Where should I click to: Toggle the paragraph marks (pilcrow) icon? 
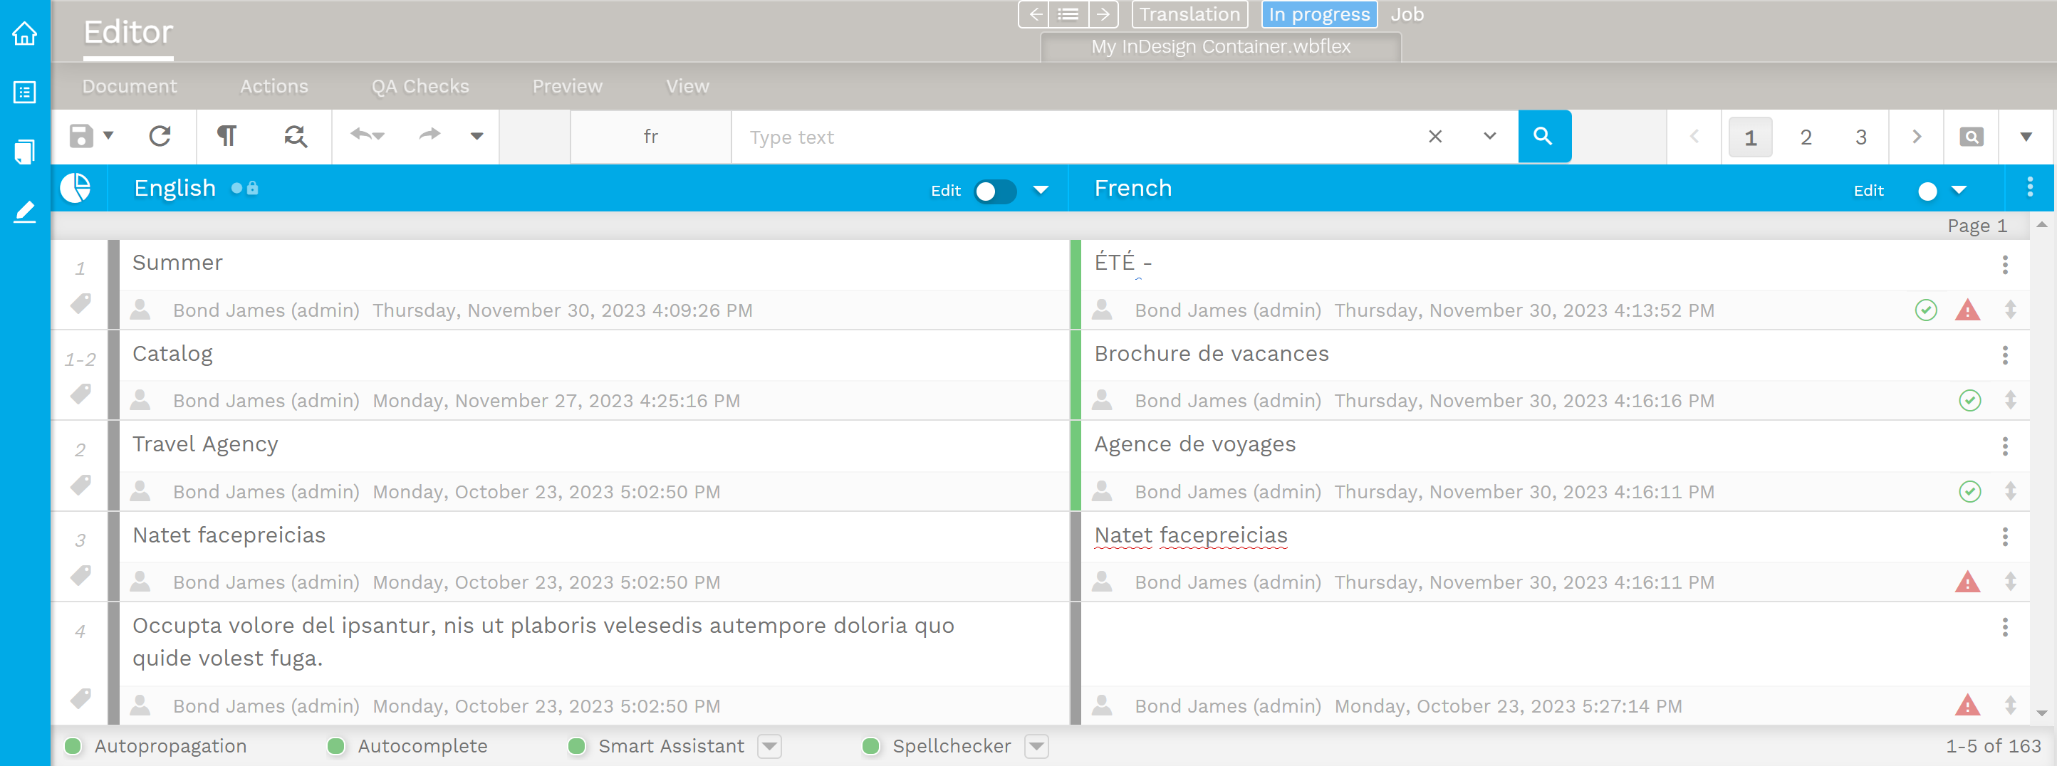[226, 137]
